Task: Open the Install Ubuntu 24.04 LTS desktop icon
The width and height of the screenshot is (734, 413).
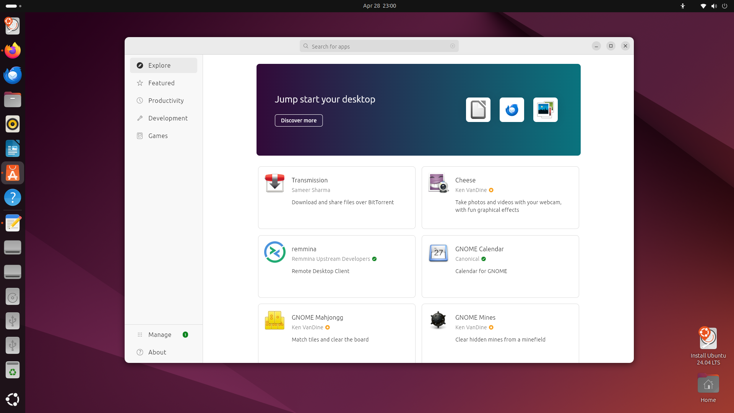Action: click(708, 346)
